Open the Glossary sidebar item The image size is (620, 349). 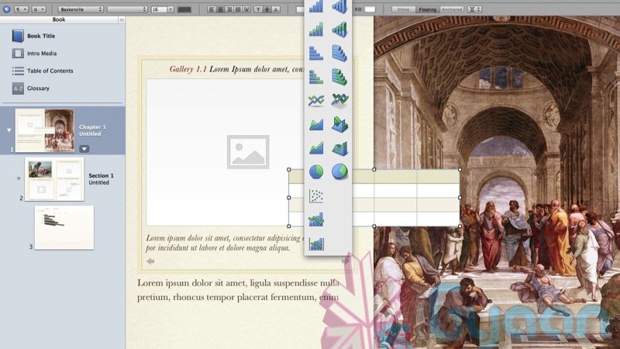38,88
